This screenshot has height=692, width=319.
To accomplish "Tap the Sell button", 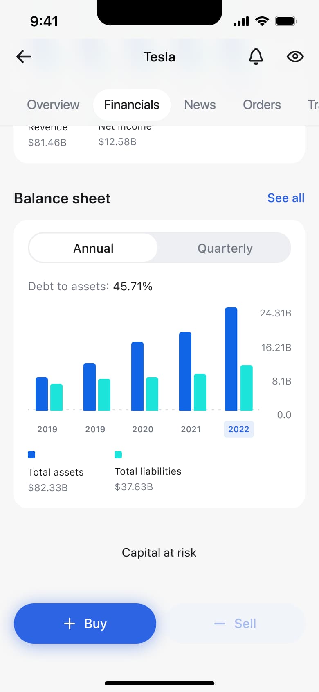I will pos(235,624).
